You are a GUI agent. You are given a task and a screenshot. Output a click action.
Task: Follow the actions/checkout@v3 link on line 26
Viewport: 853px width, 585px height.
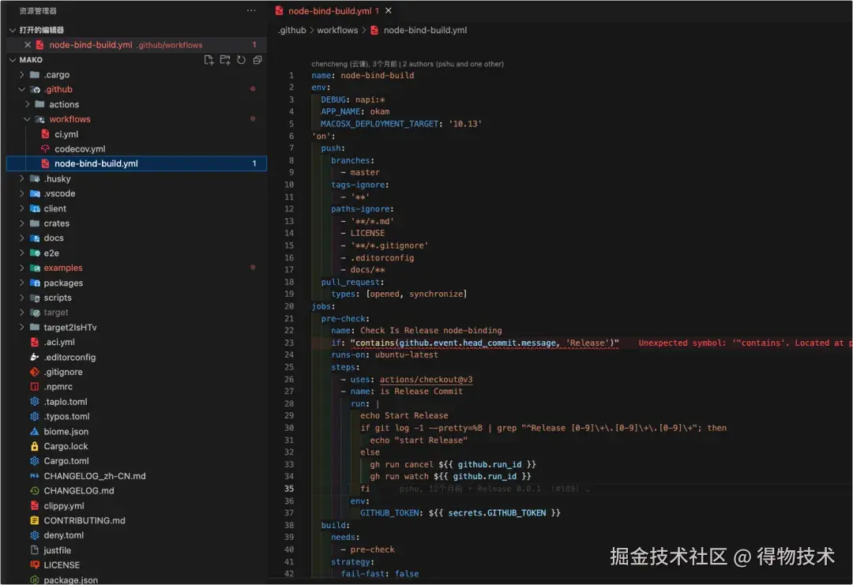[x=426, y=380]
